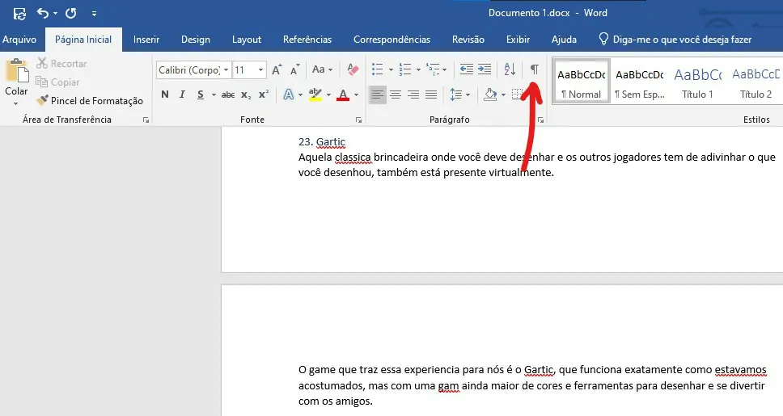Customize the Quick Access Toolbar dropdown
The image size is (783, 416).
coord(94,14)
